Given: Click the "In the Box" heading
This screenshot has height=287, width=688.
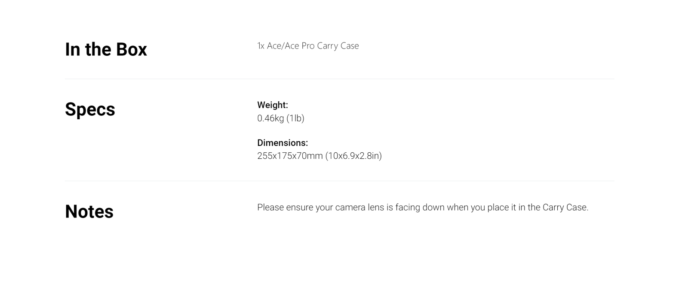Looking at the screenshot, I should tap(106, 49).
